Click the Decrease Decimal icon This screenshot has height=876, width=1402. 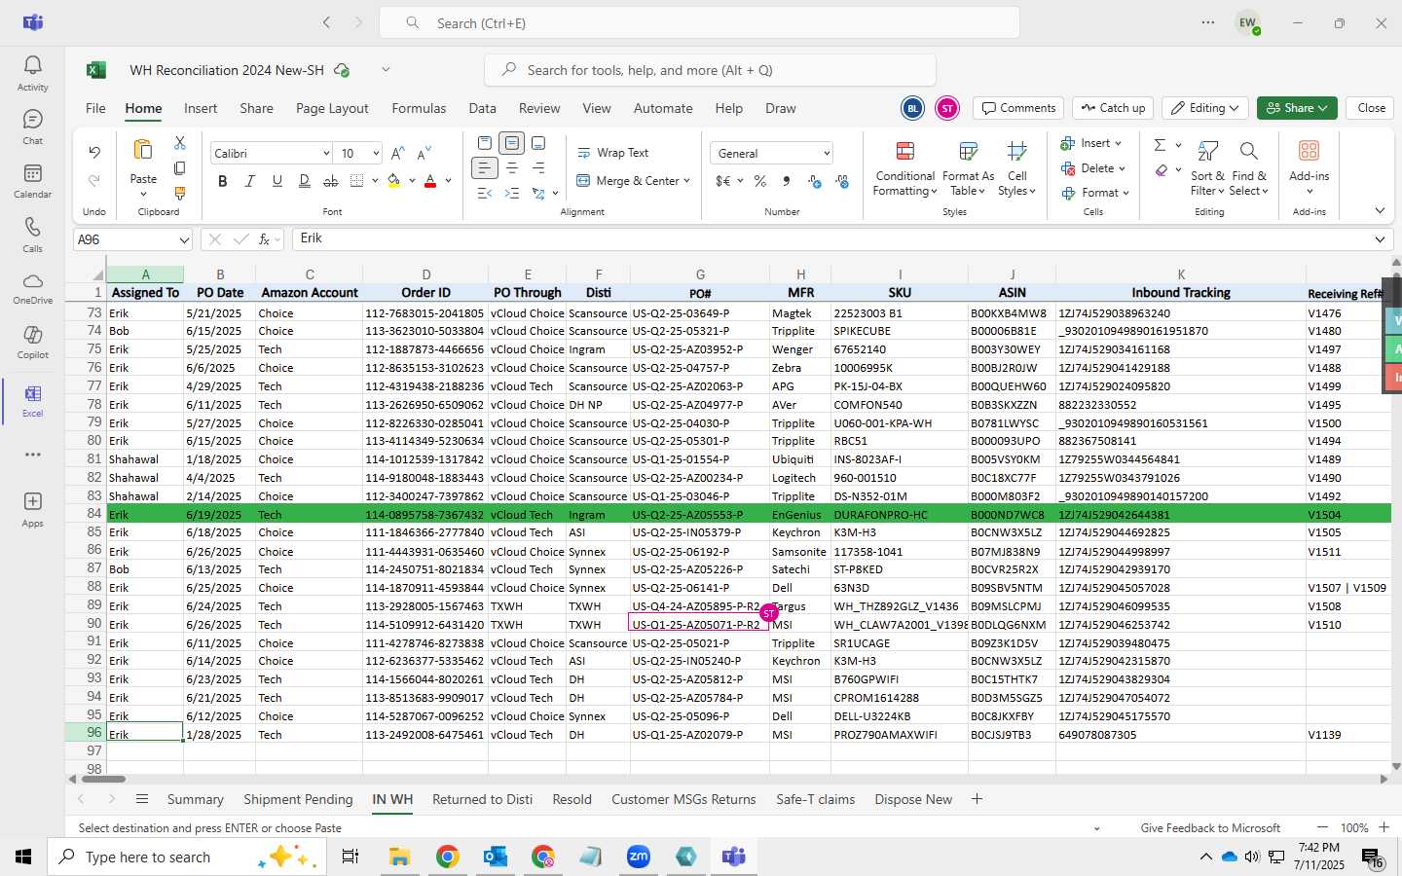click(x=842, y=181)
